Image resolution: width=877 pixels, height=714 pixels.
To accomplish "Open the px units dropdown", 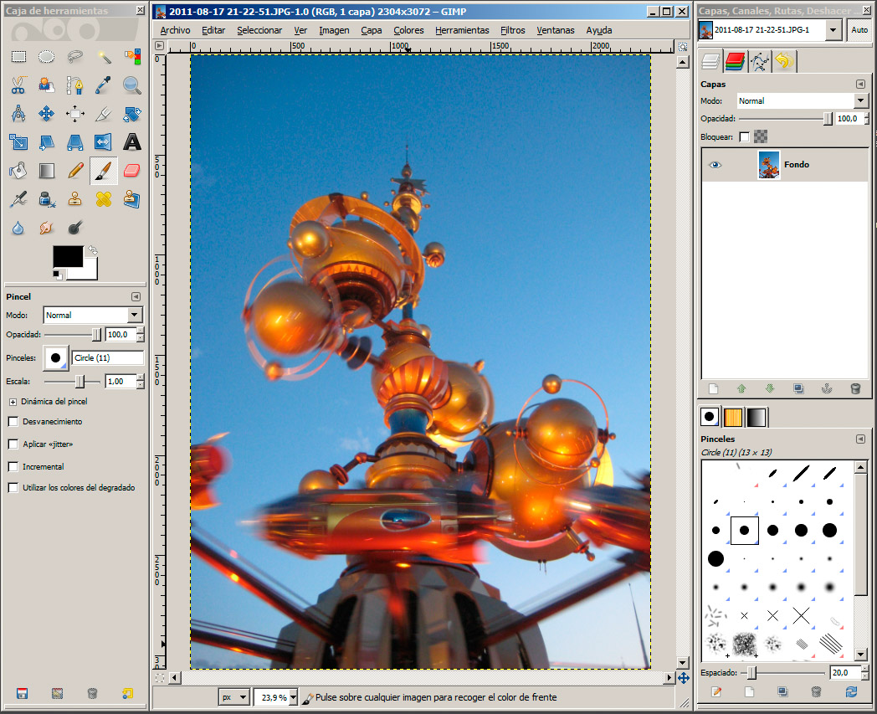I will pyautogui.click(x=233, y=697).
